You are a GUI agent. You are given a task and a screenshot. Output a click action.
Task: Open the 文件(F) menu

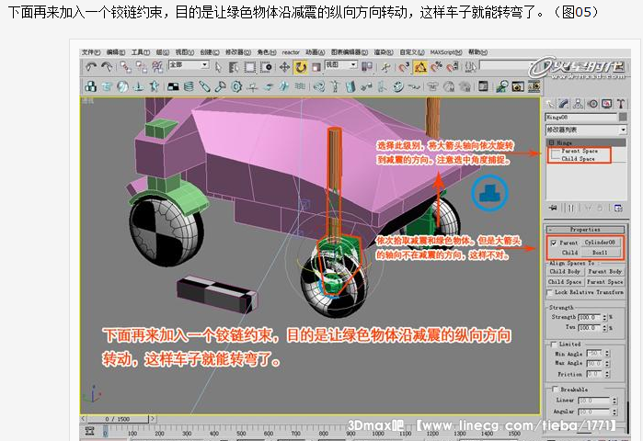tap(91, 52)
